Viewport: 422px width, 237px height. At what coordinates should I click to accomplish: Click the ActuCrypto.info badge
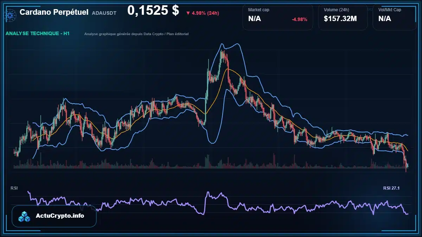click(x=54, y=216)
